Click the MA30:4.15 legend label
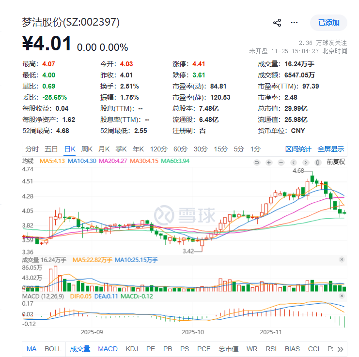Screen dimensions: 359x357 pyautogui.click(x=144, y=161)
